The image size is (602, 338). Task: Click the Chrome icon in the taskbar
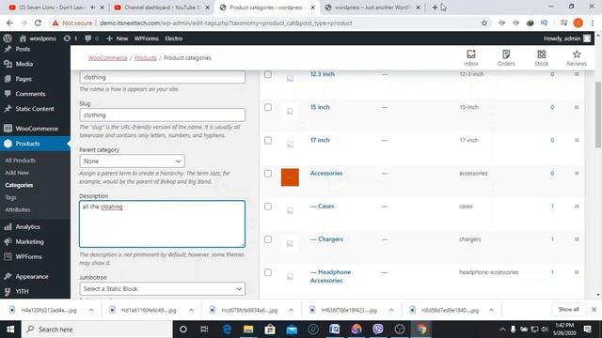click(x=421, y=330)
